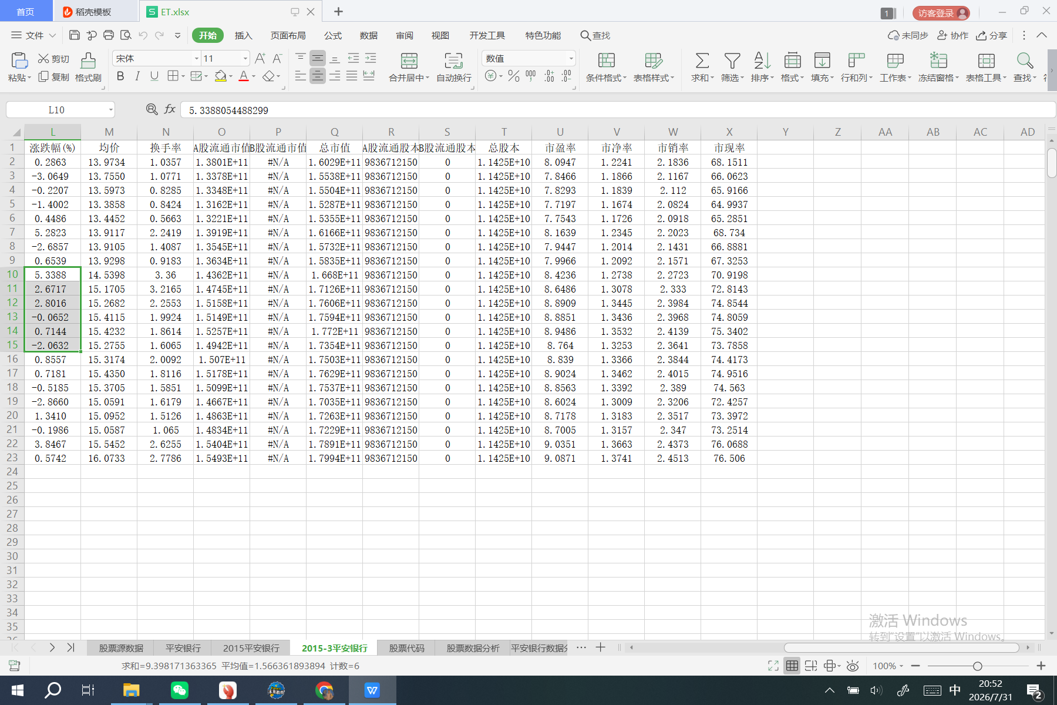Screen dimensions: 1057x705
Task: Open the 页面布局 ribbon tab
Action: [288, 35]
